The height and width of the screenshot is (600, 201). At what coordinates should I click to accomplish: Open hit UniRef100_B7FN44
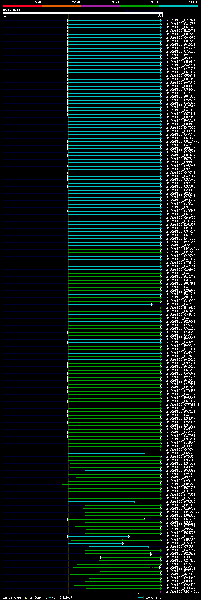(180, 20)
